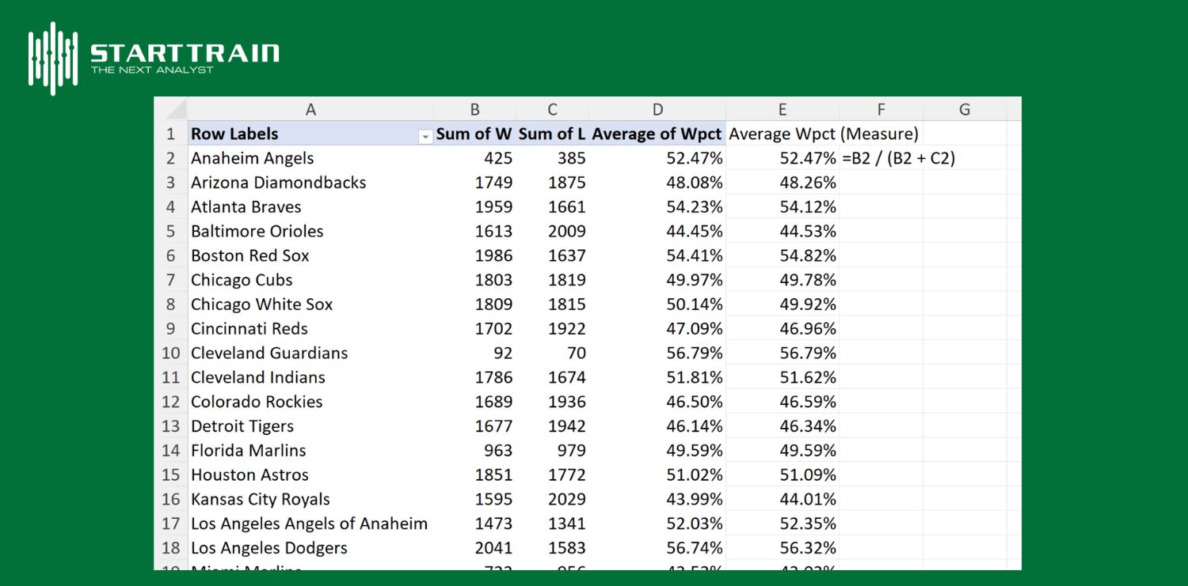
Task: Select column G header
Action: (965, 110)
